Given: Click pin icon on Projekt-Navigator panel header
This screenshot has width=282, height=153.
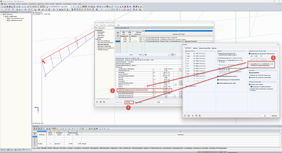Looking at the screenshot, I should (x=29, y=12).
